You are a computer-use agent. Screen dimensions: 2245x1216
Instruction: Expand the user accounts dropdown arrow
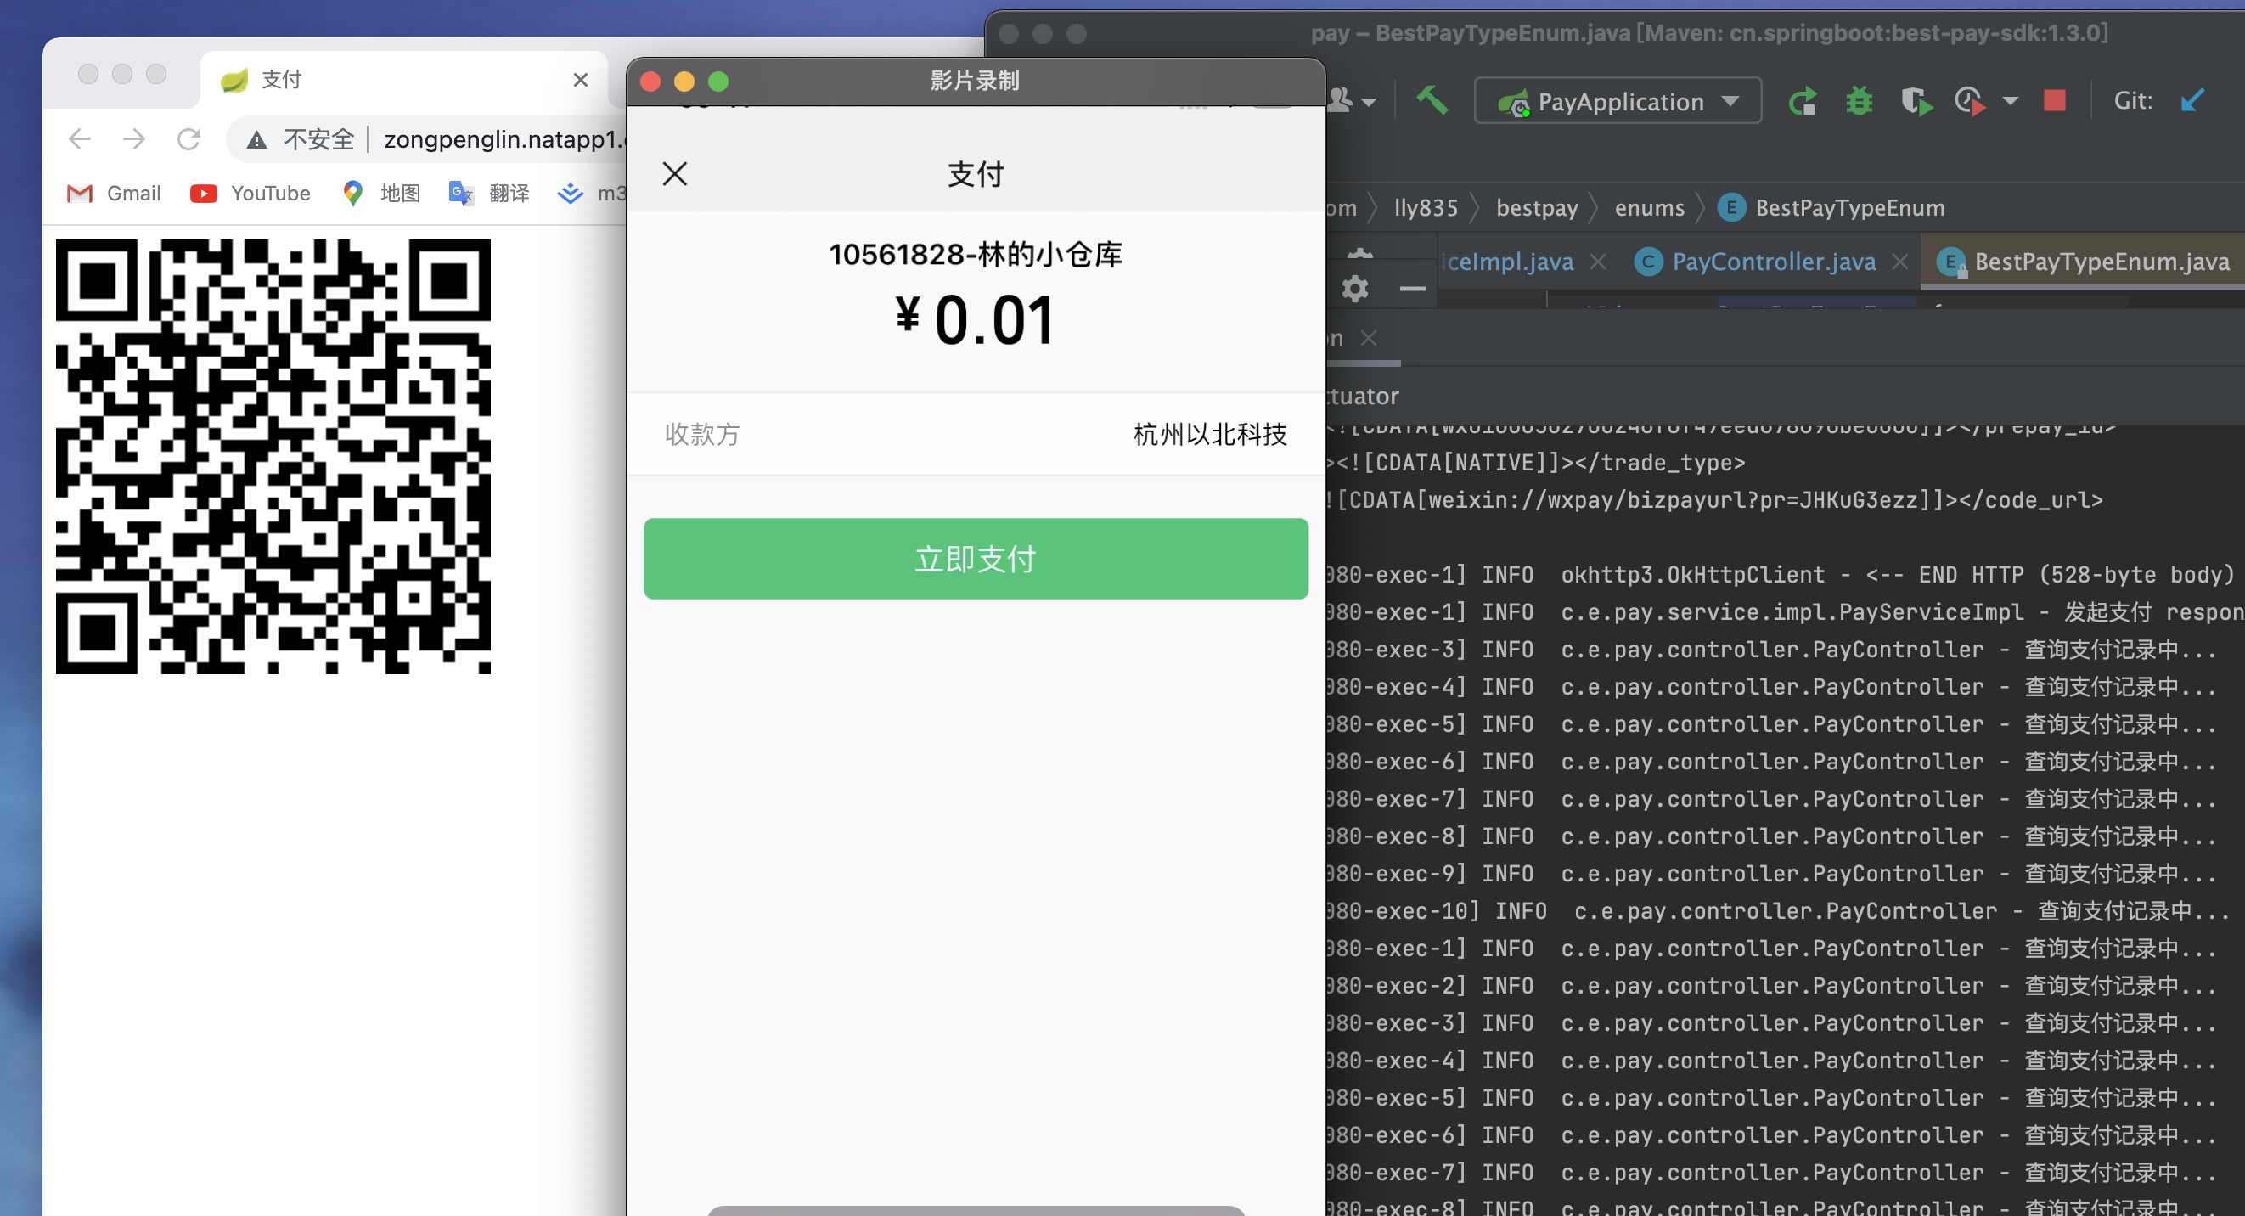tap(1369, 103)
